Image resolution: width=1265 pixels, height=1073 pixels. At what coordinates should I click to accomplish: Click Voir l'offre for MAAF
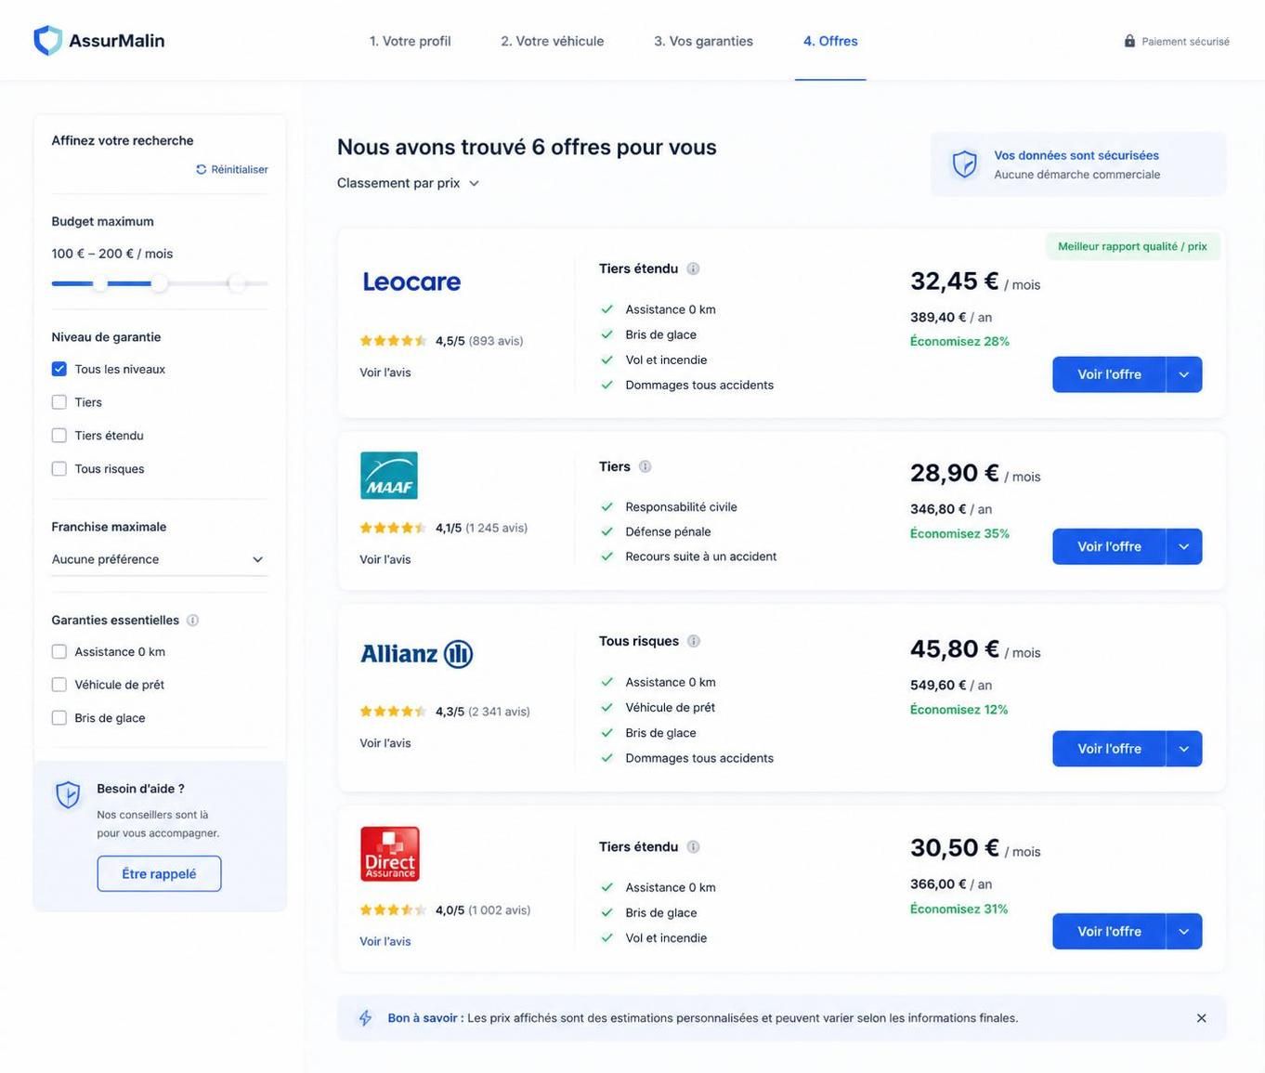coord(1109,546)
